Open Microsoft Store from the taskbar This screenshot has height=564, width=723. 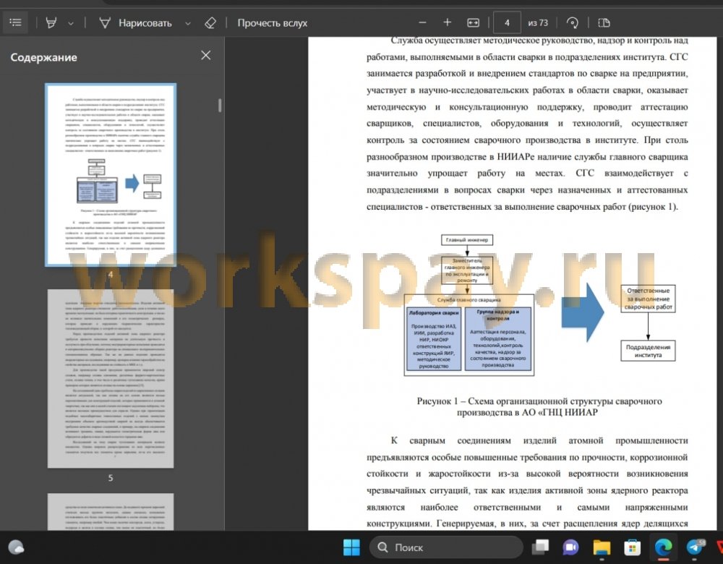click(x=632, y=547)
